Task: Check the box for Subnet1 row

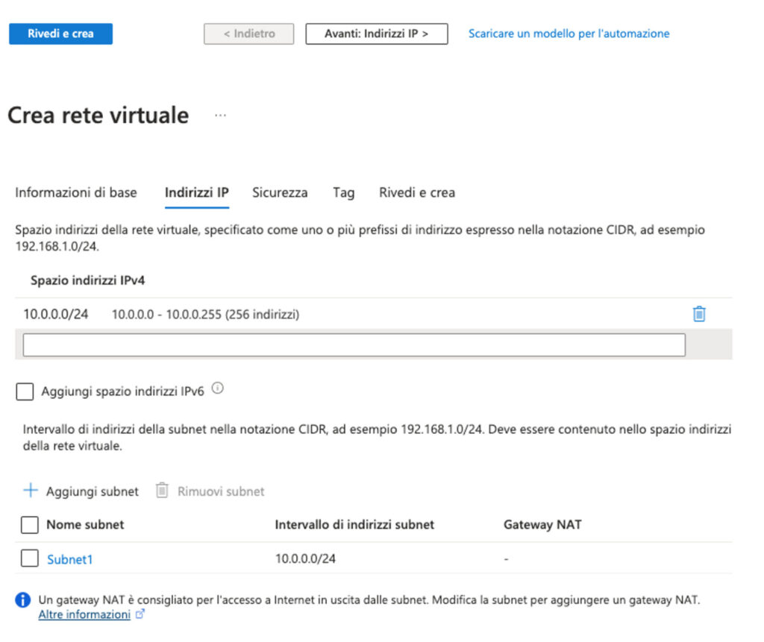Action: coord(29,558)
